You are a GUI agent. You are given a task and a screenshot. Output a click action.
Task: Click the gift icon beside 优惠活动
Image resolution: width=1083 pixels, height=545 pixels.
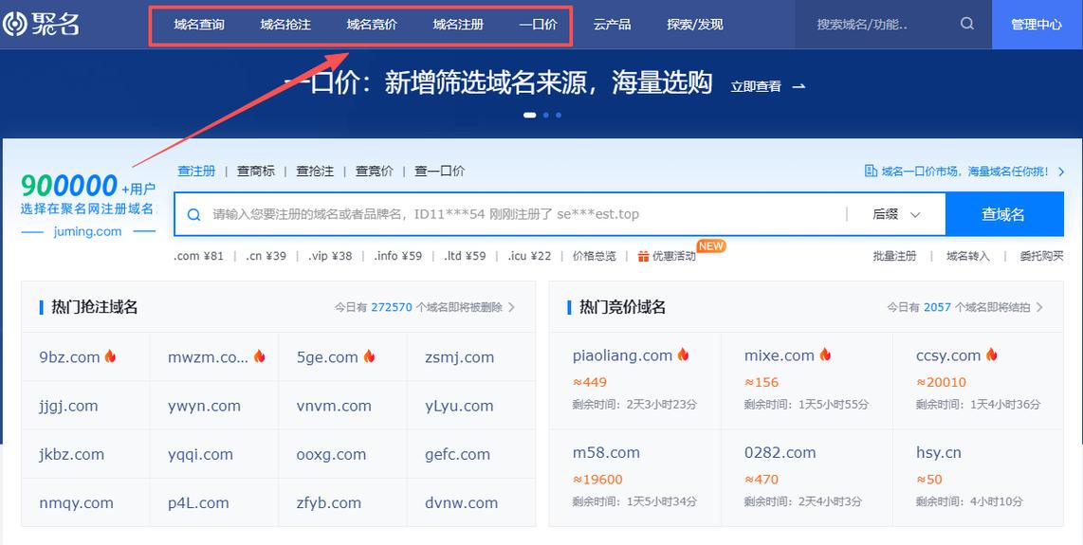coord(643,256)
